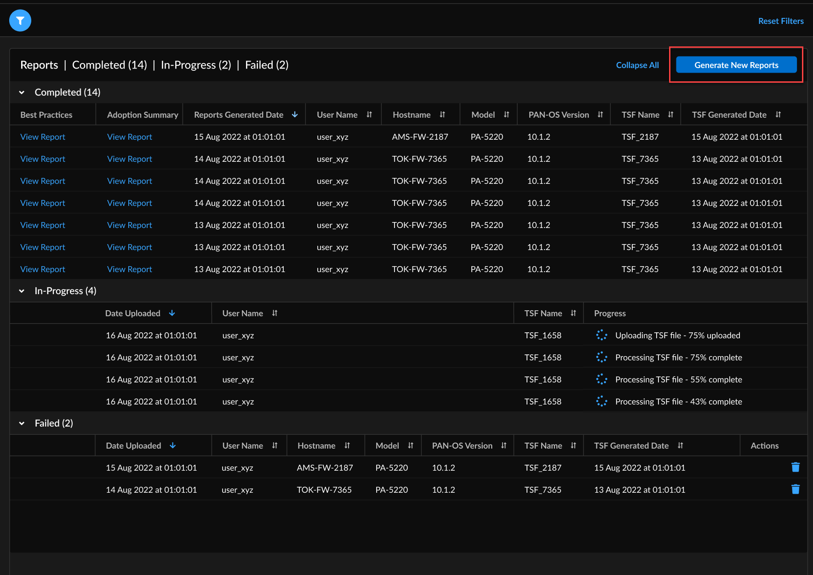Sort by Reports Generated Date arrow
This screenshot has width=813, height=575.
[x=294, y=114]
